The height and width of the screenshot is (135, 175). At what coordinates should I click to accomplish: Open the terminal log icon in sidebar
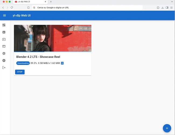click(x=4, y=46)
